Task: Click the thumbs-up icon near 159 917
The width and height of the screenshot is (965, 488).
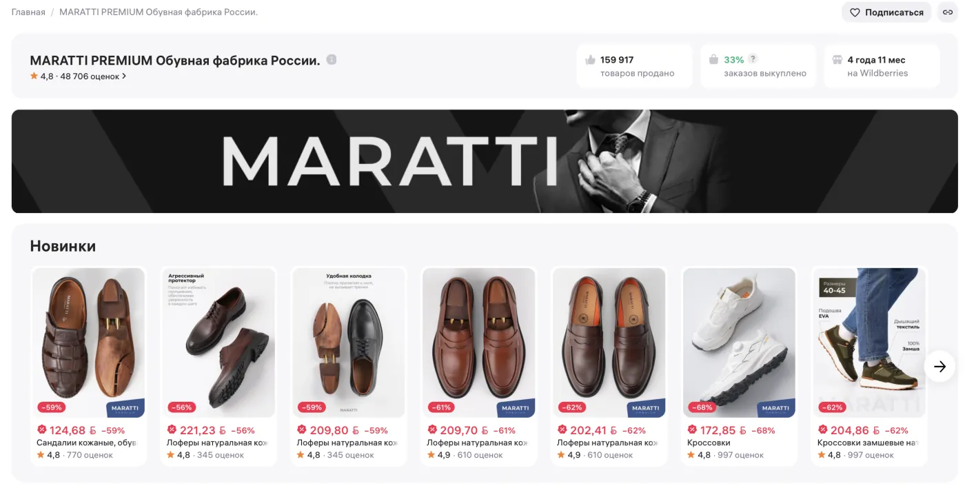Action: tap(590, 60)
